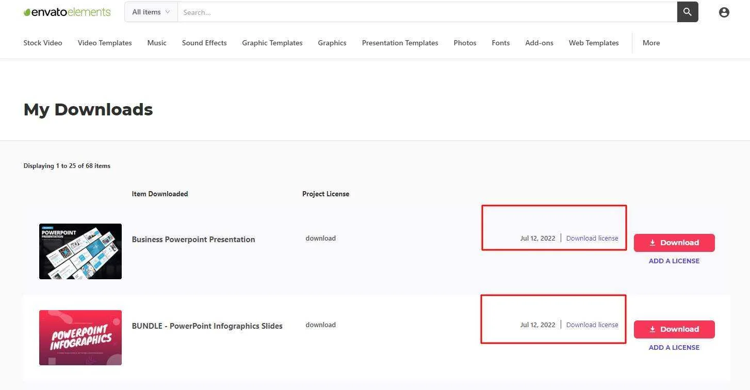Open the Video Templates category
Image resolution: width=750 pixels, height=390 pixels.
click(x=105, y=43)
